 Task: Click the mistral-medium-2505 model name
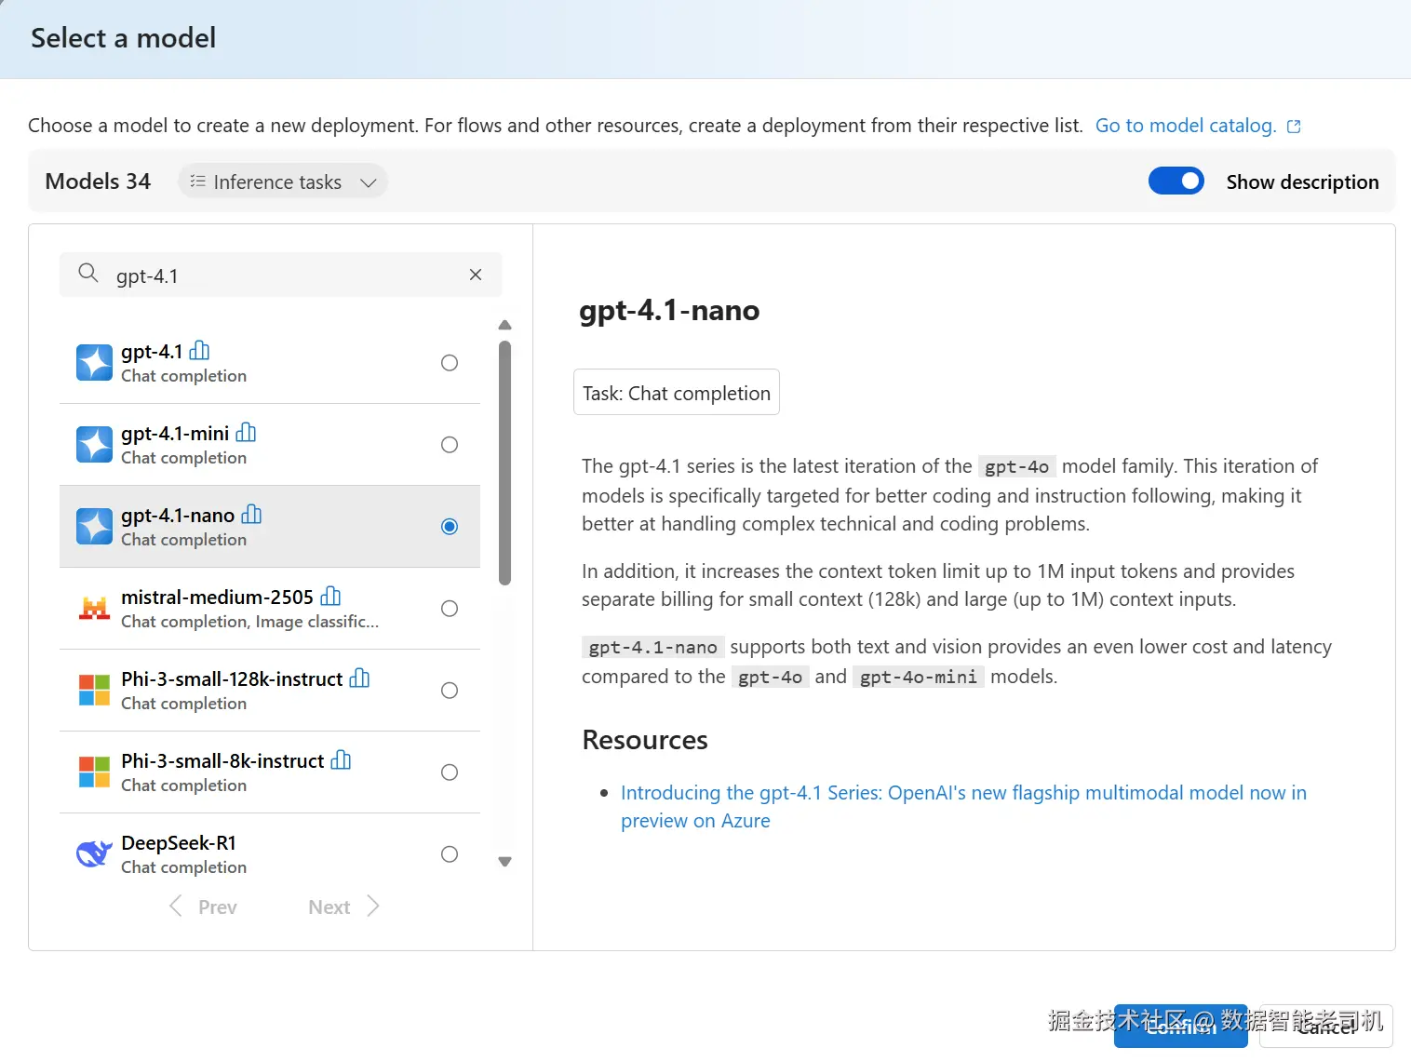click(217, 598)
